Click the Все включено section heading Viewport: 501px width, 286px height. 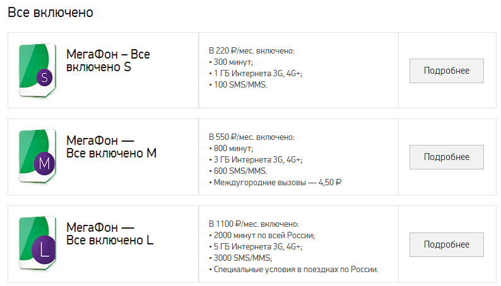[50, 13]
